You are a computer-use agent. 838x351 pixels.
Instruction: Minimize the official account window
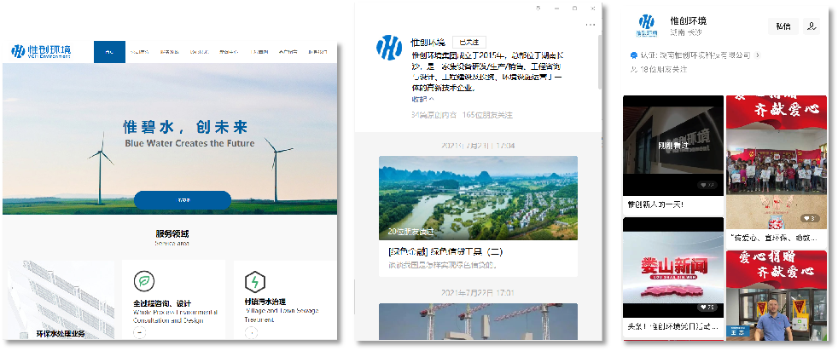click(x=556, y=8)
